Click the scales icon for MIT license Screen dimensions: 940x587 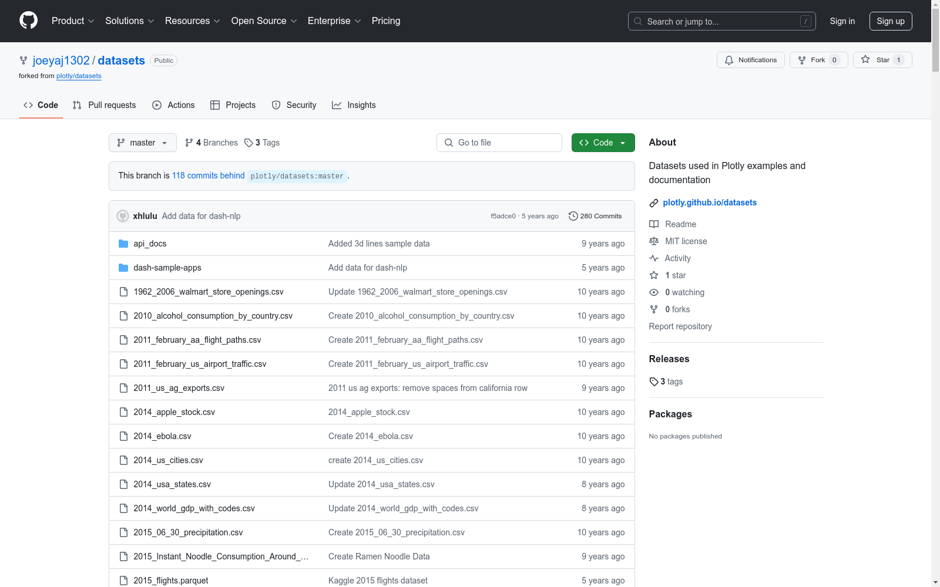click(x=654, y=241)
